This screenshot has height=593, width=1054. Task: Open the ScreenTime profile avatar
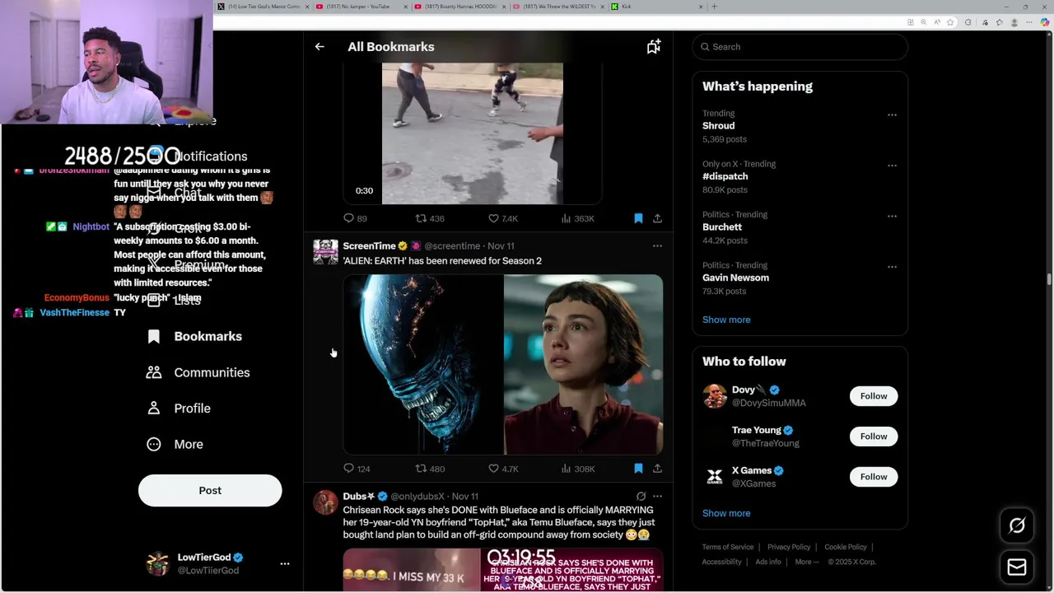325,252
